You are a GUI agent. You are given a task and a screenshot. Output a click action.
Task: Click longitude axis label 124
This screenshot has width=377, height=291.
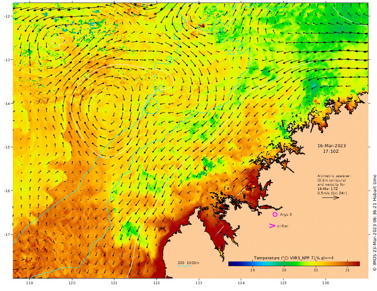(x=241, y=283)
